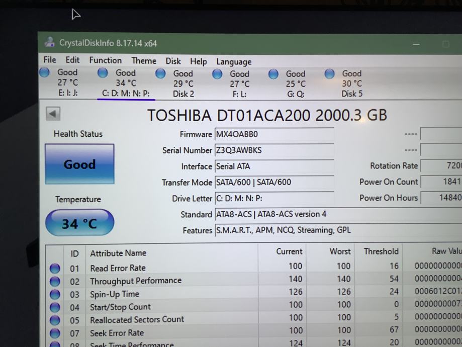Select the G: Q: disk status orb

[x=273, y=74]
